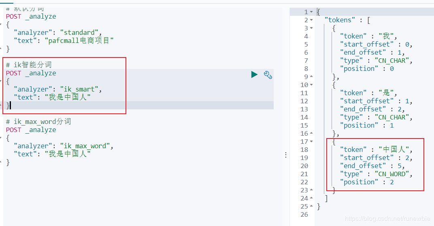Collapse the root object at line 1
This screenshot has width=434, height=226.
311,12
